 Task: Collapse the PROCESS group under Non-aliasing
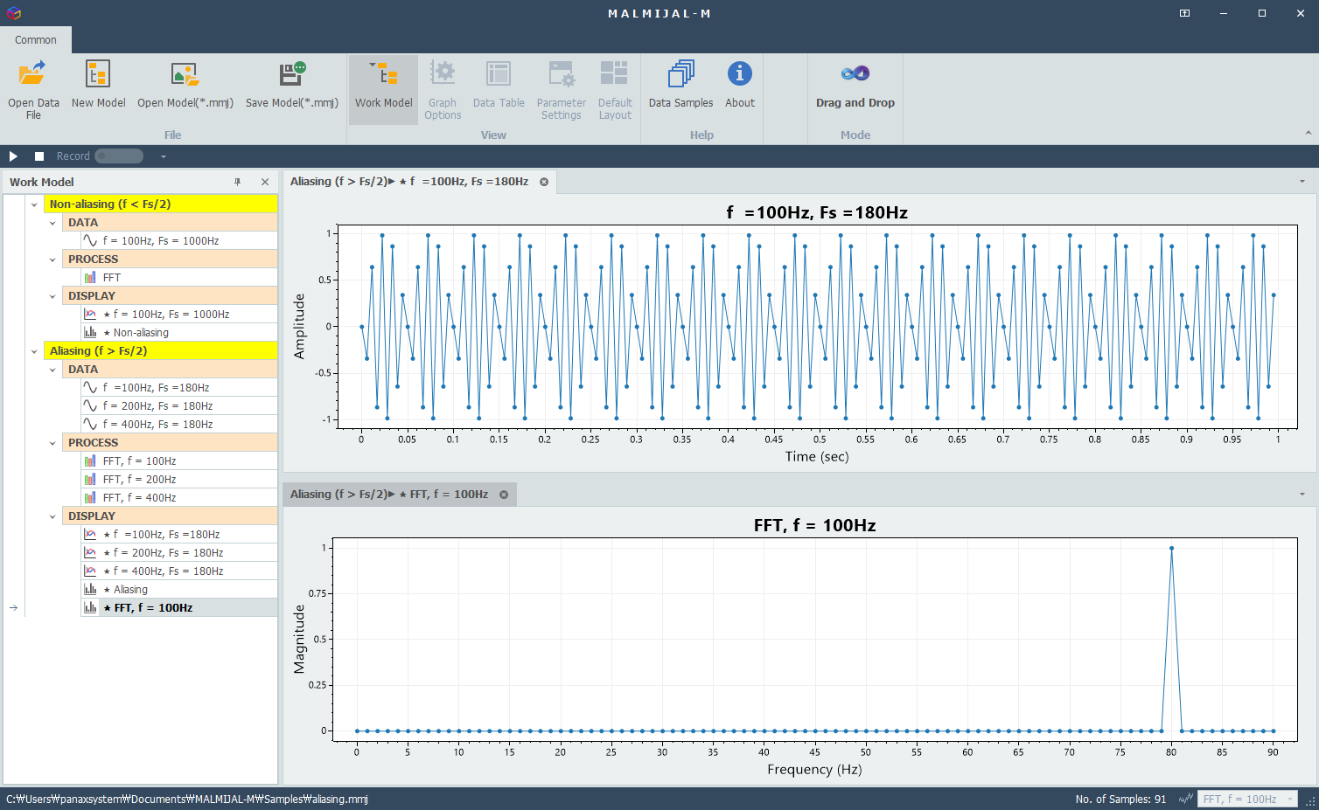click(52, 260)
